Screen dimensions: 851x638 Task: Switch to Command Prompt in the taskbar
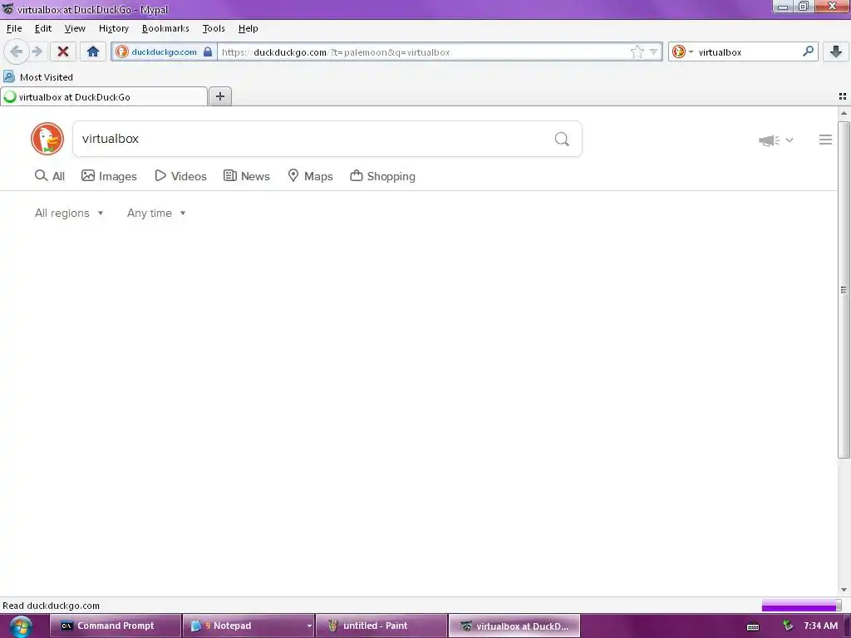tap(115, 626)
